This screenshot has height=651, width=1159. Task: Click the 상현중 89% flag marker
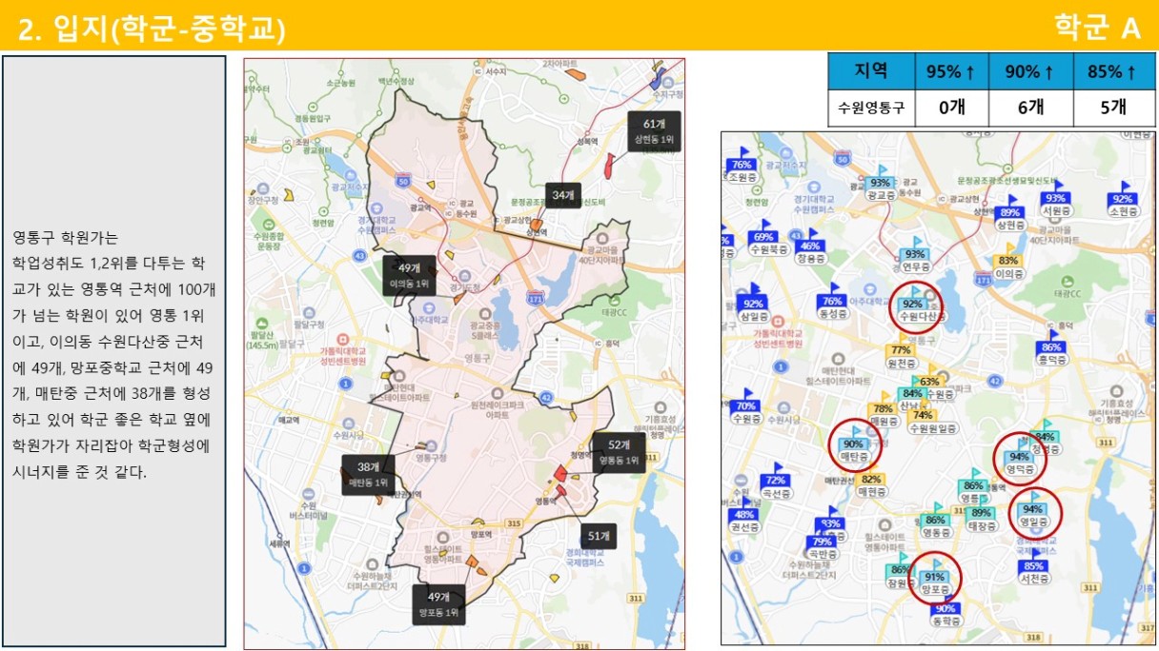1010,212
